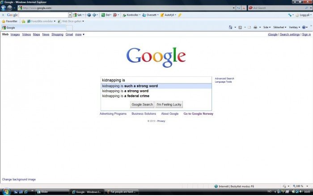313x196 pixels.
Task: Click the I'm Feeling Lucky button
Action: click(169, 104)
